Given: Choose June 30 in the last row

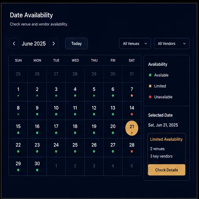Looking at the screenshot, I should click(37, 166).
